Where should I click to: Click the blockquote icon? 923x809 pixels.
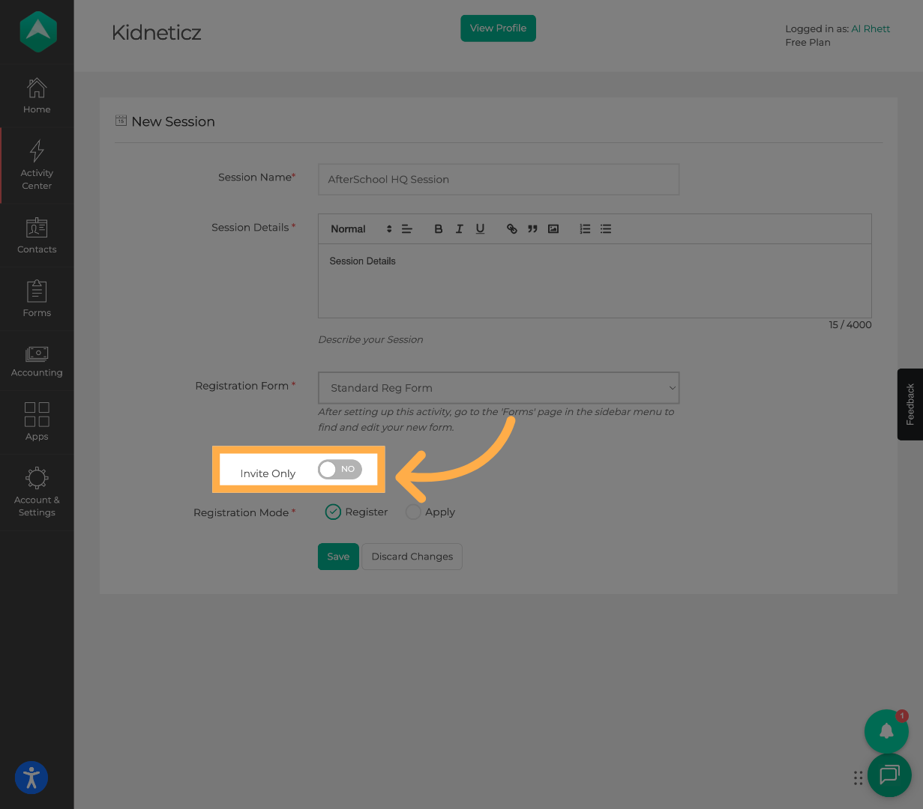pyautogui.click(x=532, y=229)
